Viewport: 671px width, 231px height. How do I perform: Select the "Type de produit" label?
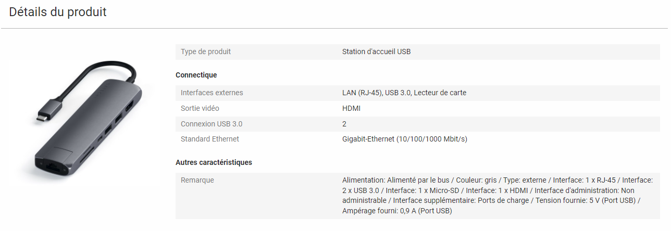[x=206, y=52]
